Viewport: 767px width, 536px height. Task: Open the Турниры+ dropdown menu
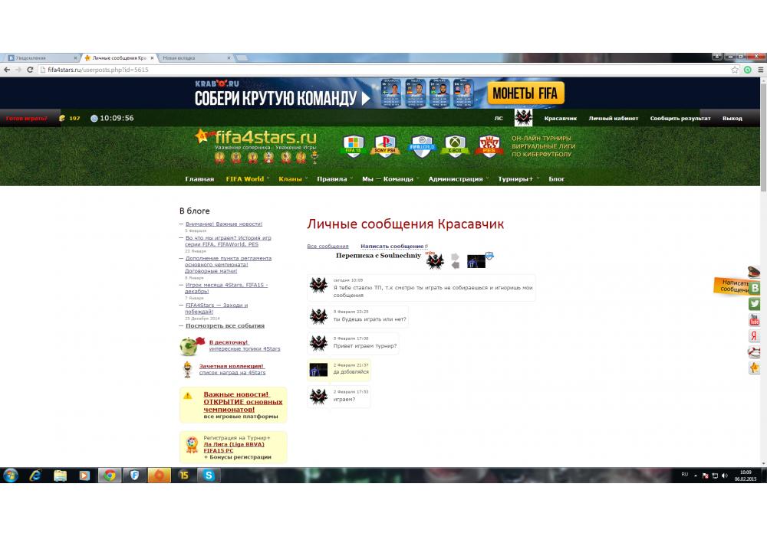coord(515,179)
